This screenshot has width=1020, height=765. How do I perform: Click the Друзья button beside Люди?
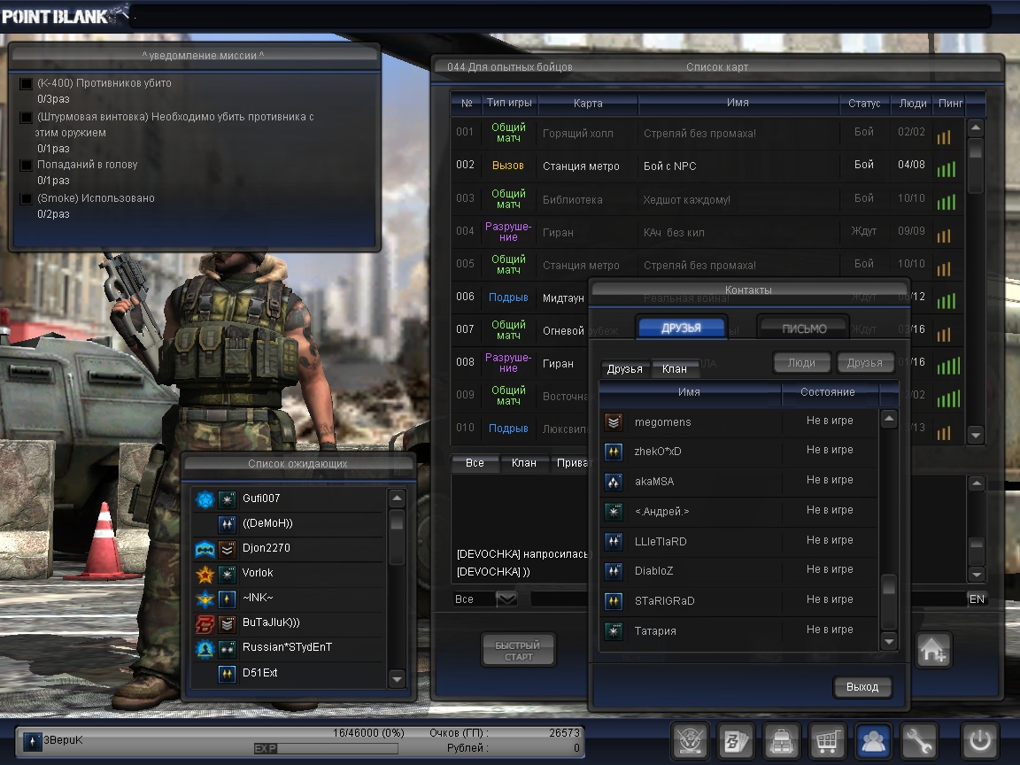click(864, 362)
